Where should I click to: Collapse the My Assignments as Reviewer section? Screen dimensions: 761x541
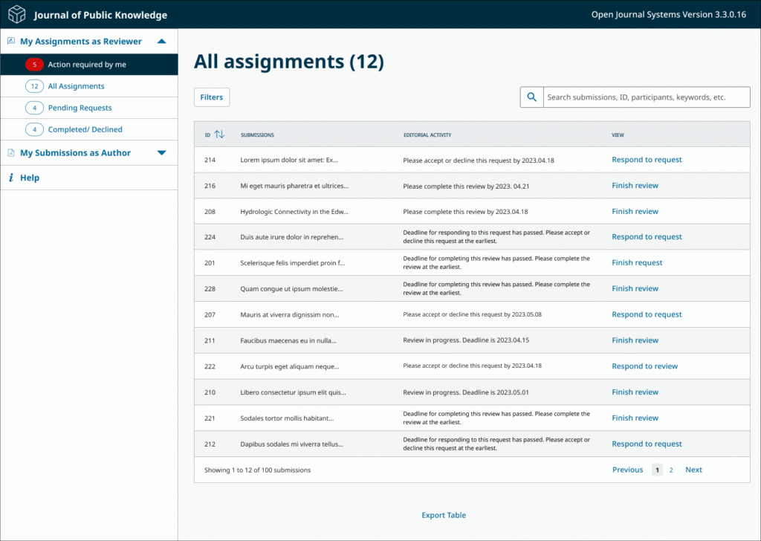161,41
